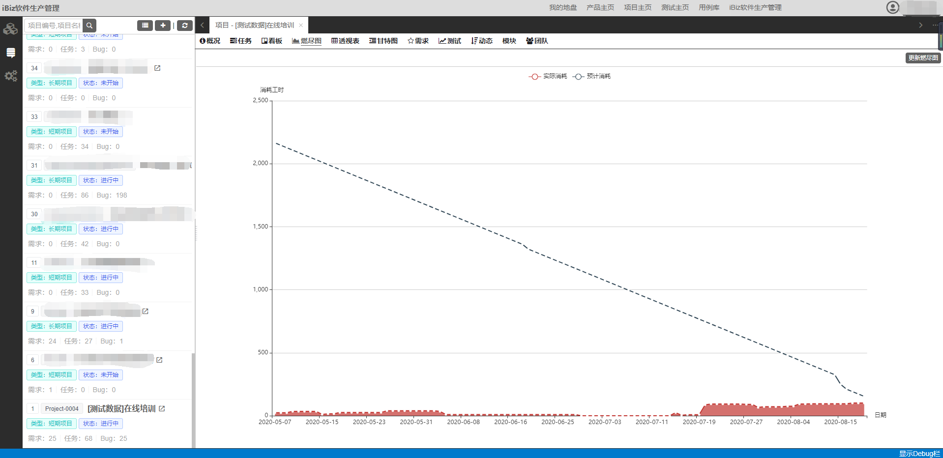This screenshot has height=458, width=943.
Task: Open the 需求 requirements tab
Action: 418,41
